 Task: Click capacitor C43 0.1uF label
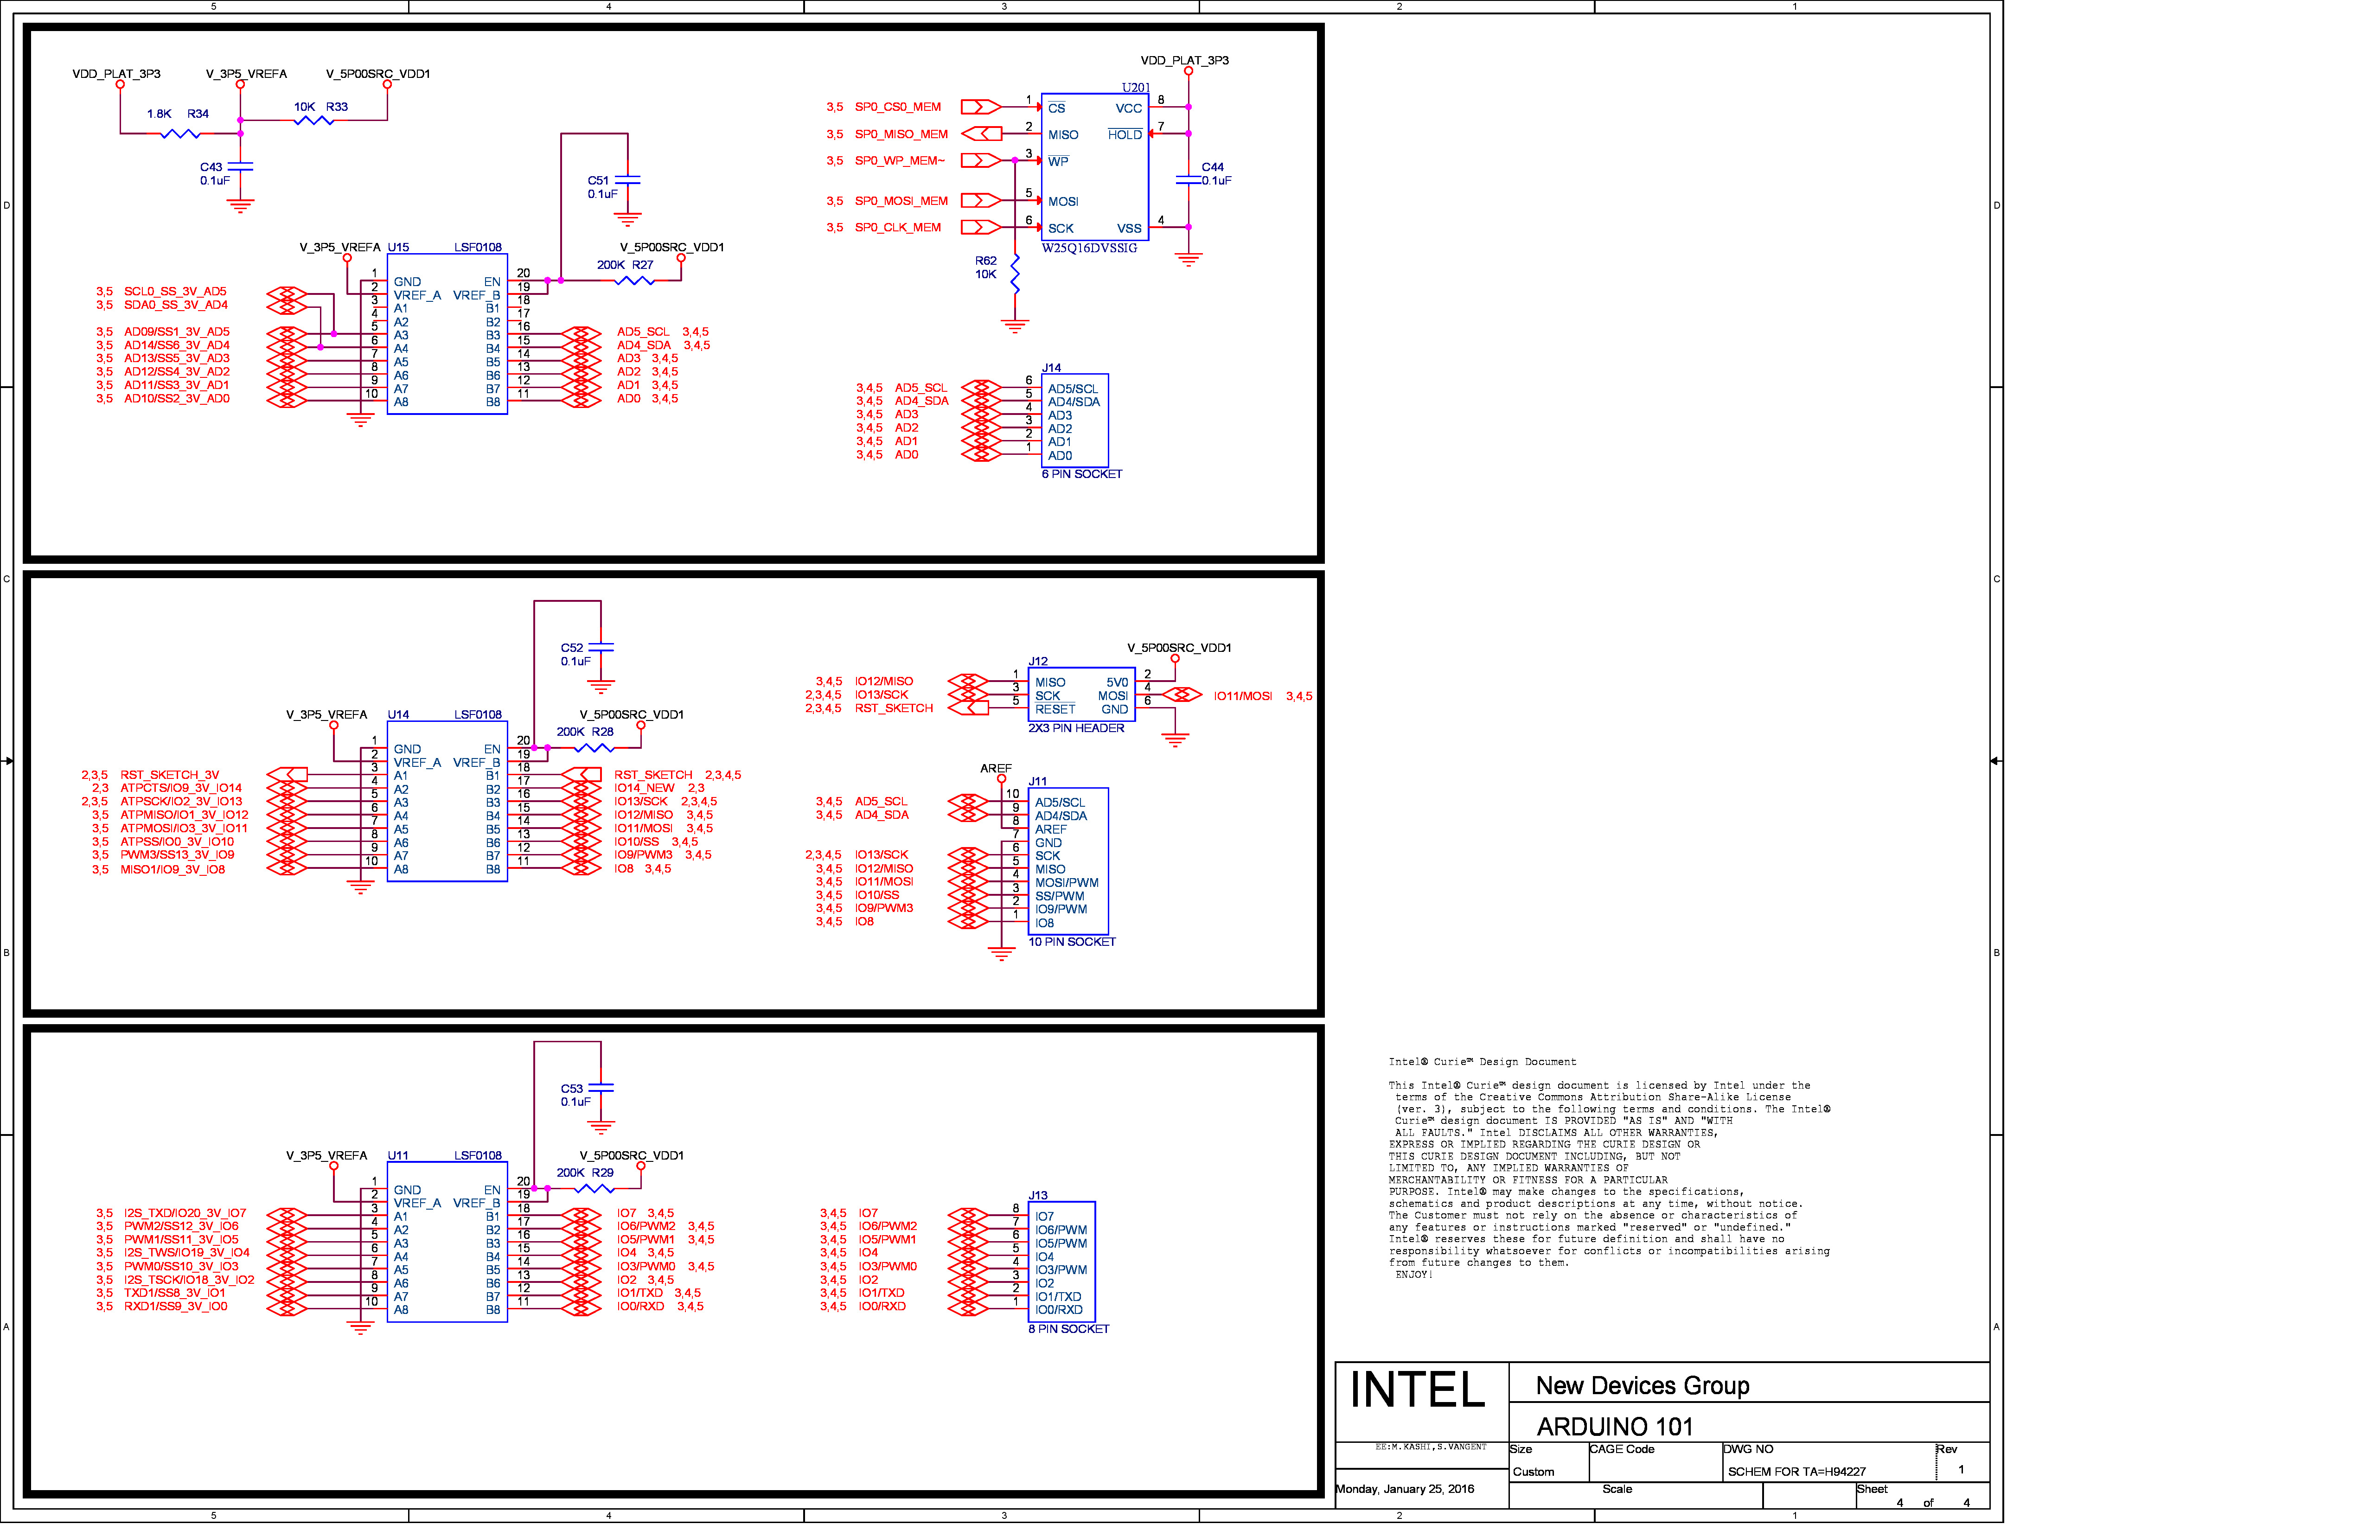click(215, 175)
